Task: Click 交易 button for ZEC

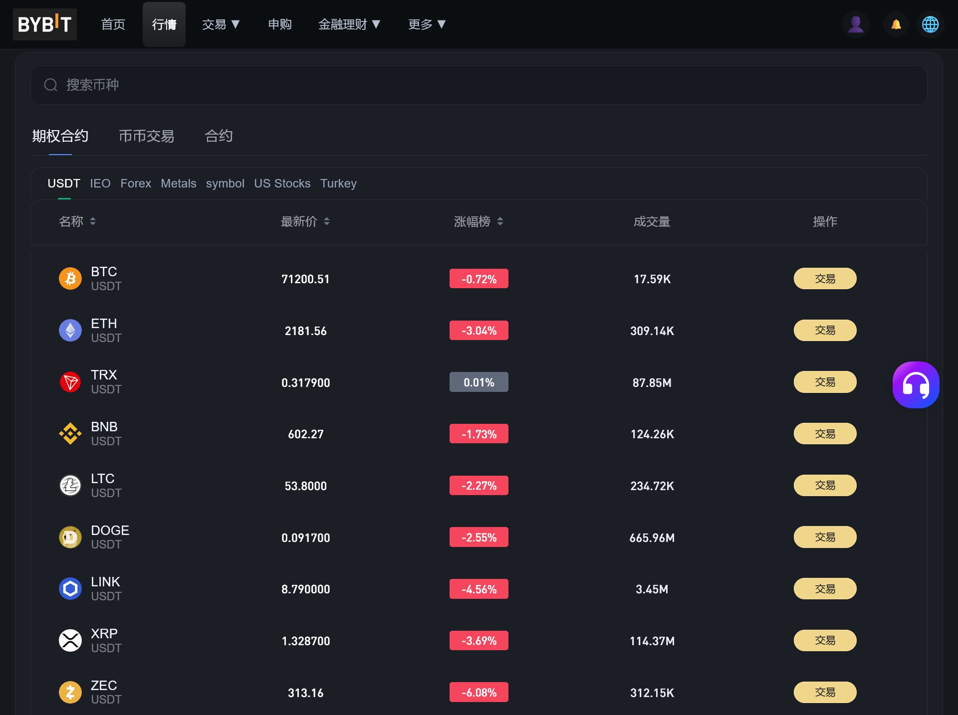Action: click(825, 693)
